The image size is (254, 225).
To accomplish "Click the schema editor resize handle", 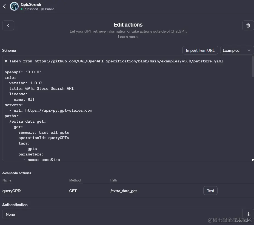I will (253, 160).
